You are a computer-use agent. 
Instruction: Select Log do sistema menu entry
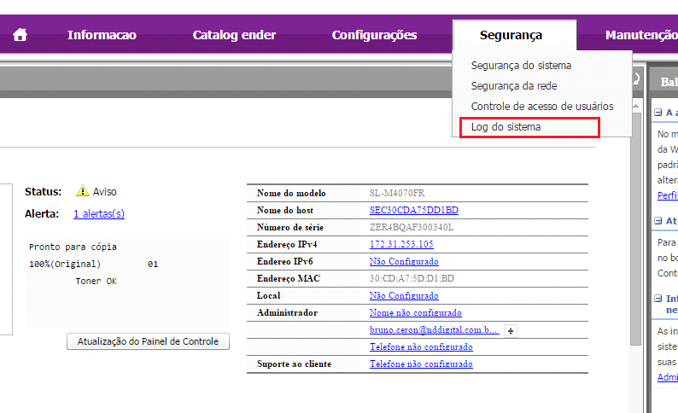(x=506, y=127)
